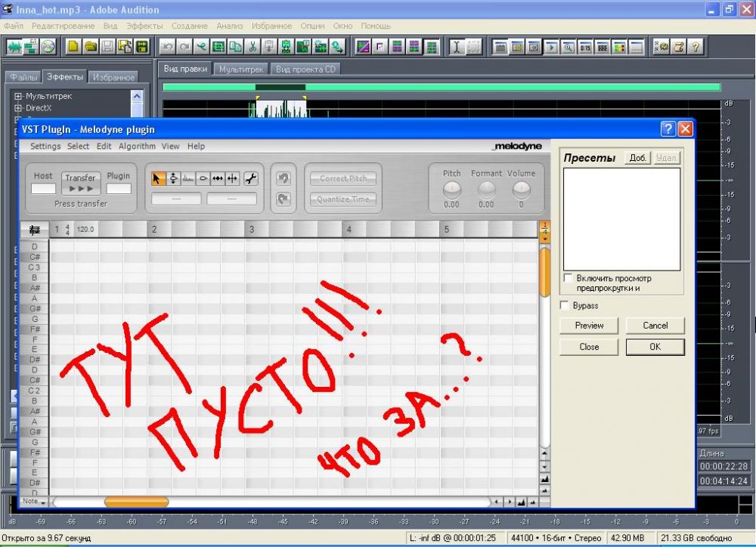756x547 pixels.
Task: Click the orange horizontal scrollbar thumb
Action: 136,502
